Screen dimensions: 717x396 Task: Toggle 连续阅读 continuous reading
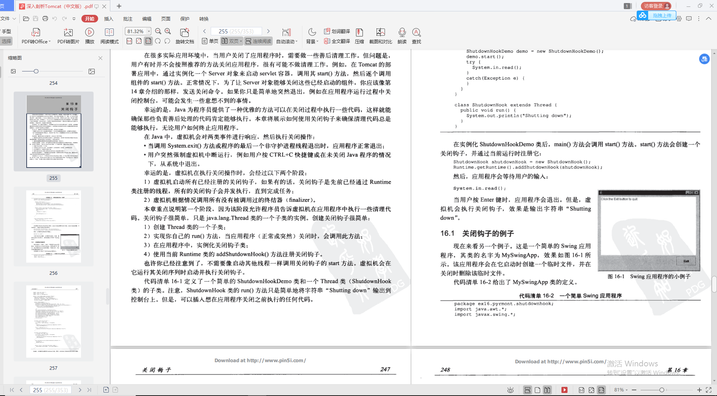coord(259,41)
